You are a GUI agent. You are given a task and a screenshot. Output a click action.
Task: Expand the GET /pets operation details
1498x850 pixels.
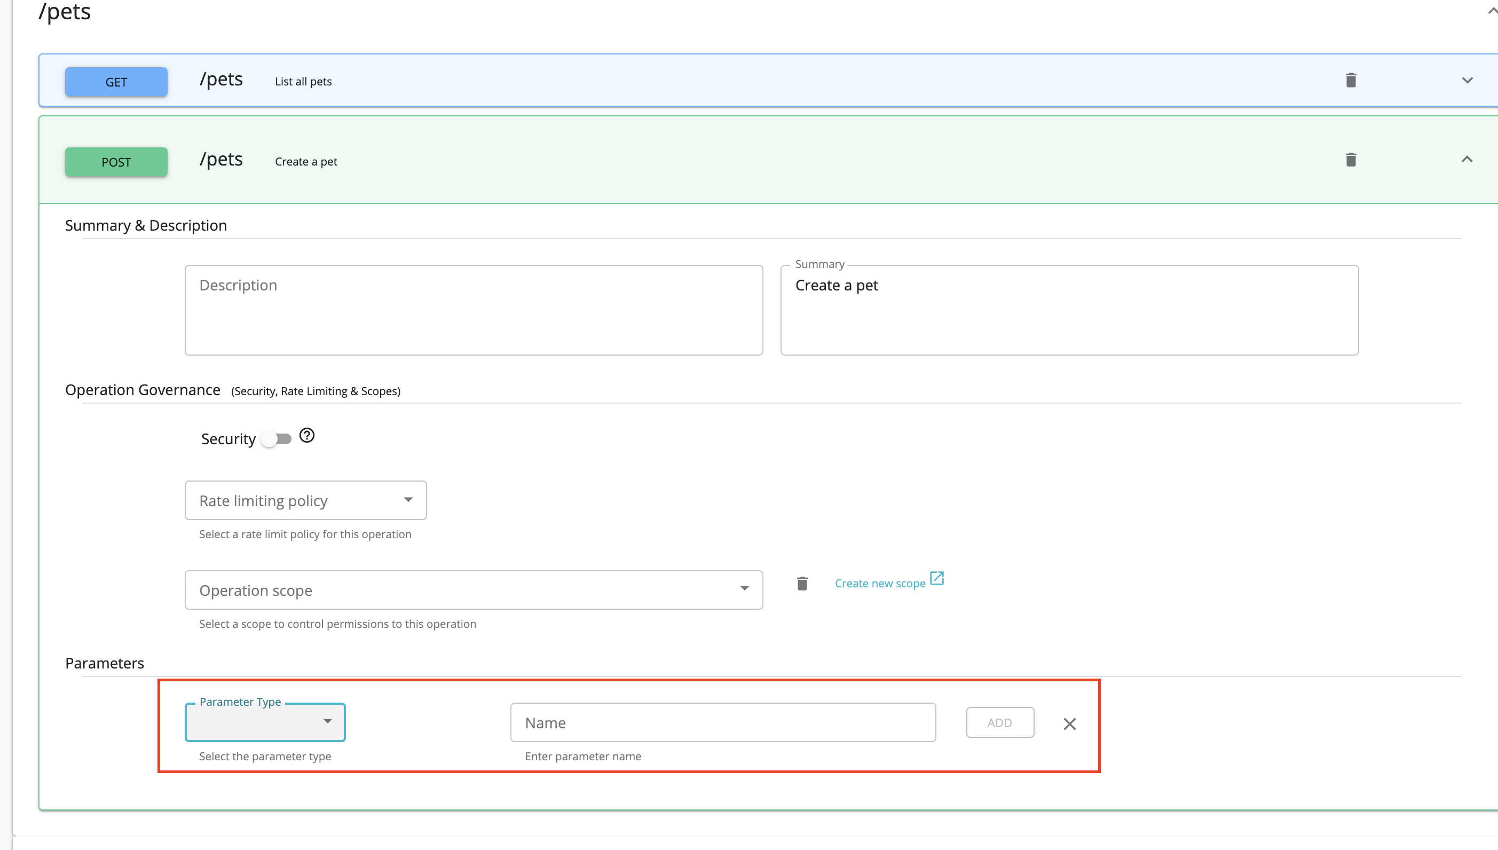[1468, 81]
